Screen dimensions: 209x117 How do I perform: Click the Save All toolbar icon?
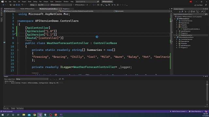(x=19, y=5)
